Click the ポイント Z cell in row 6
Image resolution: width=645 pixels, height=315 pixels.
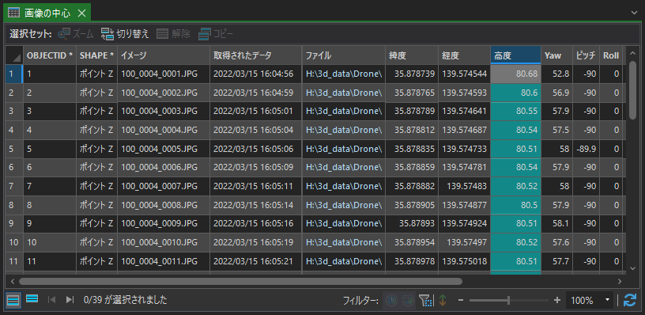click(96, 168)
